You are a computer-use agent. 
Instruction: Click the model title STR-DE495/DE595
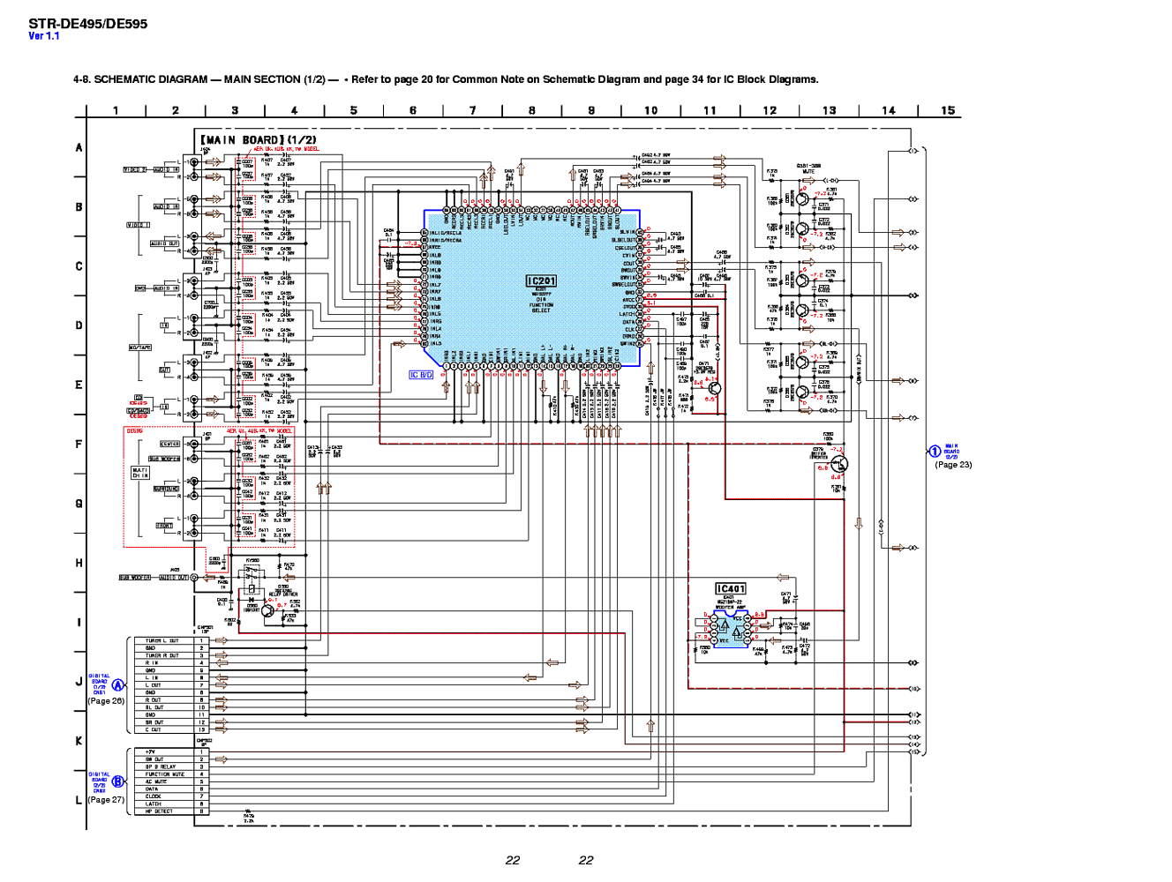(88, 24)
